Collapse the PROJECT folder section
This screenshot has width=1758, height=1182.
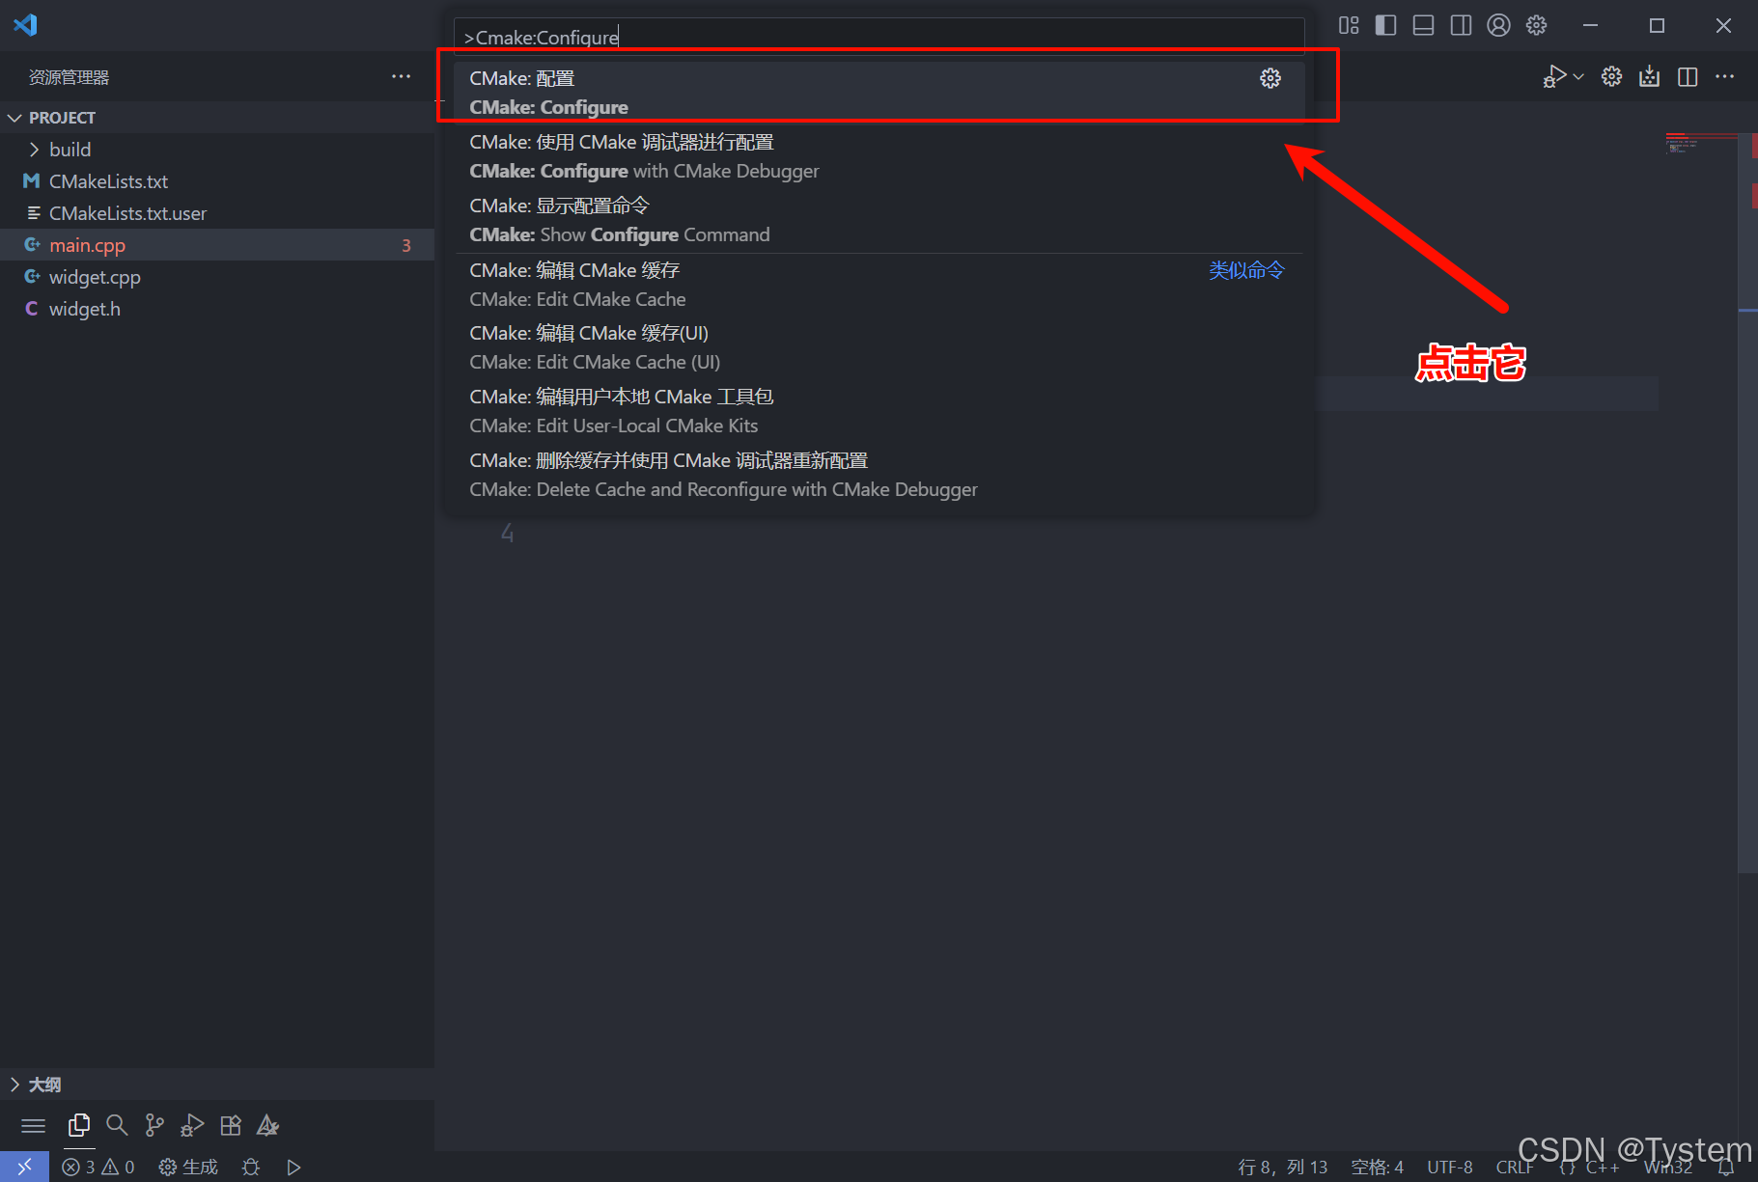pos(217,117)
